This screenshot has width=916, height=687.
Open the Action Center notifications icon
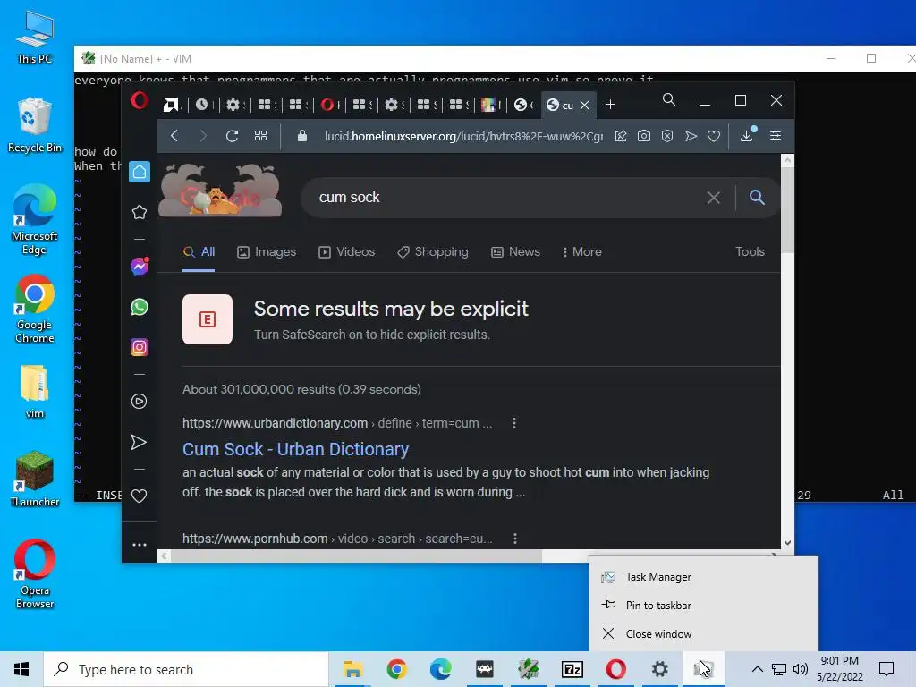[x=886, y=669]
